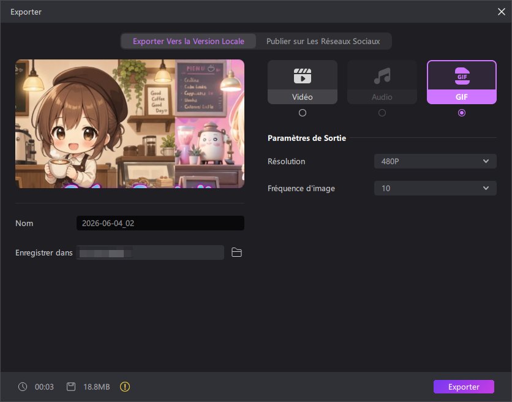512x402 pixels.
Task: Click the café preview thumbnail
Action: tap(130, 124)
